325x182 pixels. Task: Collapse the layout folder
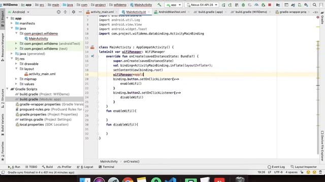[x=16, y=69]
